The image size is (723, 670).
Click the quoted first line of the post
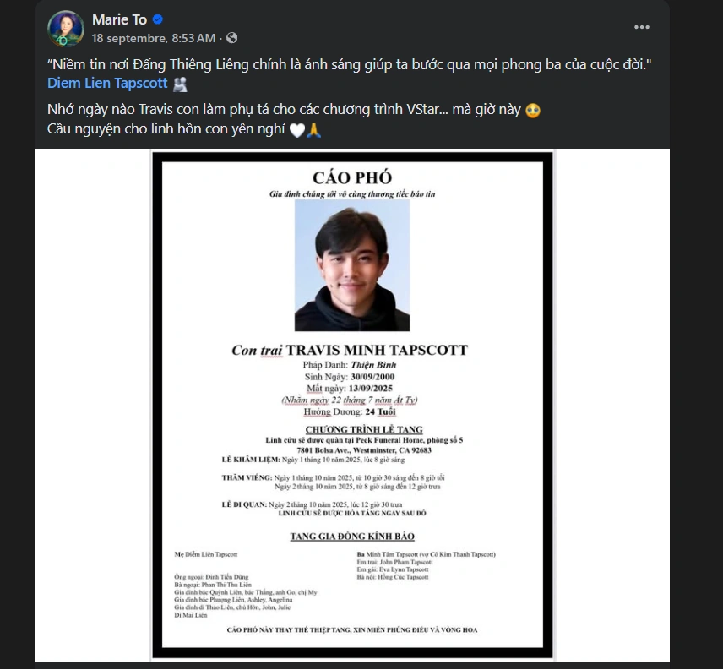pyautogui.click(x=349, y=64)
